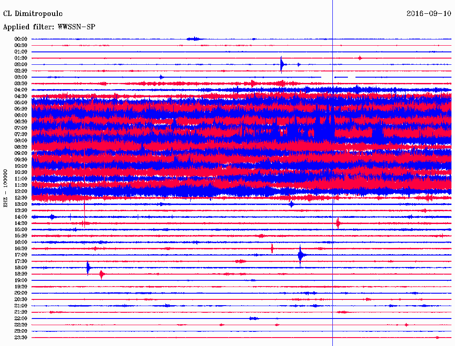455x346 pixels.
Task: Select the 14:00 time label
Action: 21,217
